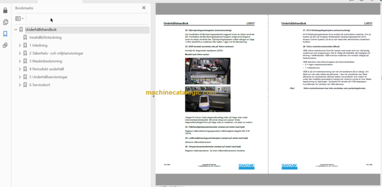382x187 pixels.
Task: Open the attachments paperclip panel
Action: click(5, 45)
